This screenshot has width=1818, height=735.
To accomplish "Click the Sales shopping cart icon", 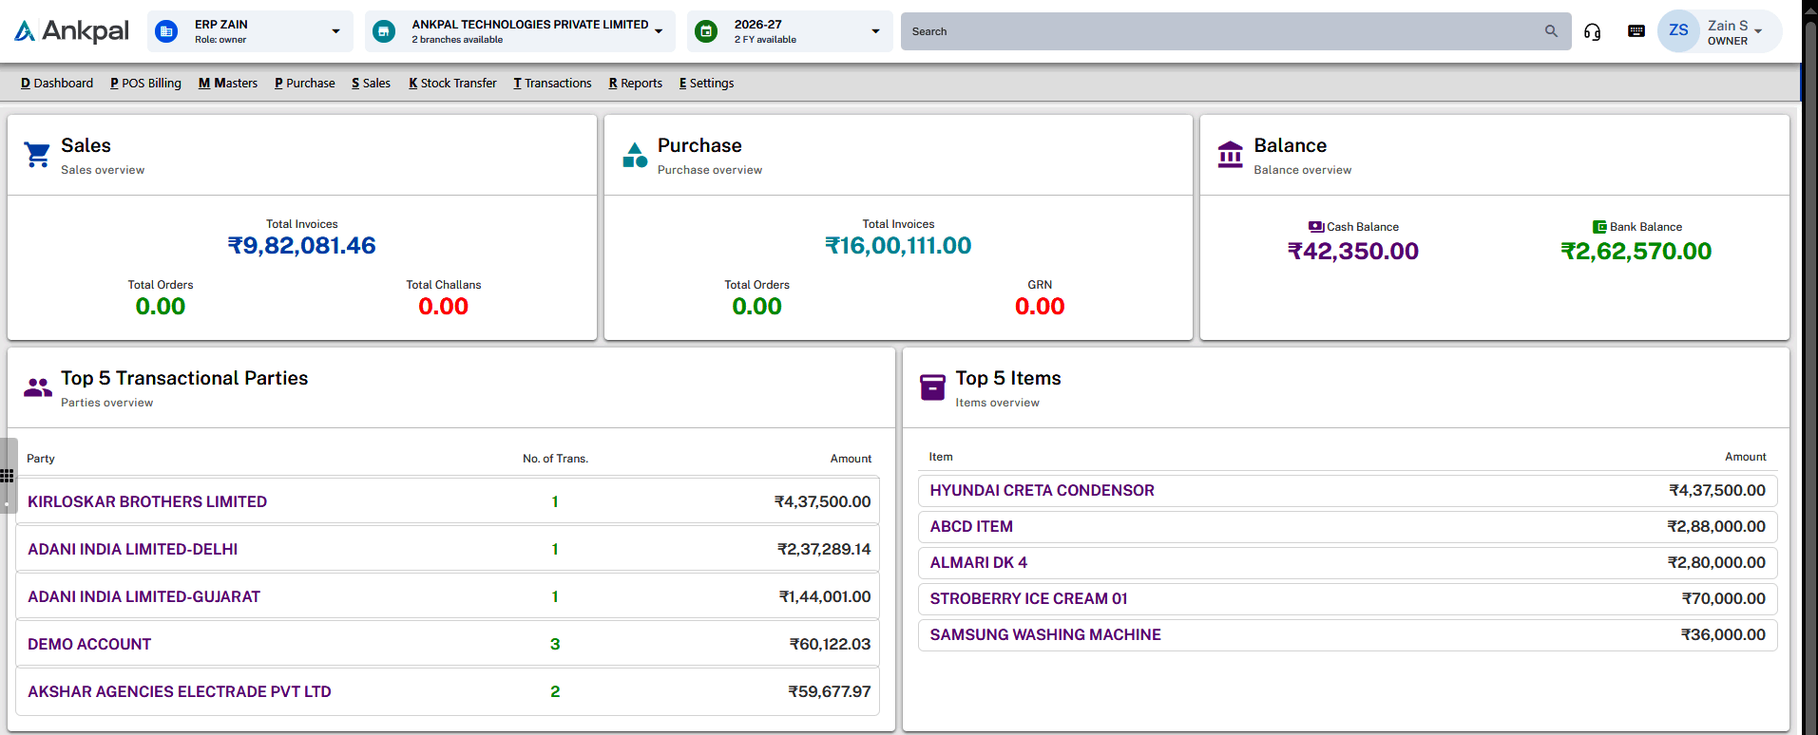I will coord(38,154).
